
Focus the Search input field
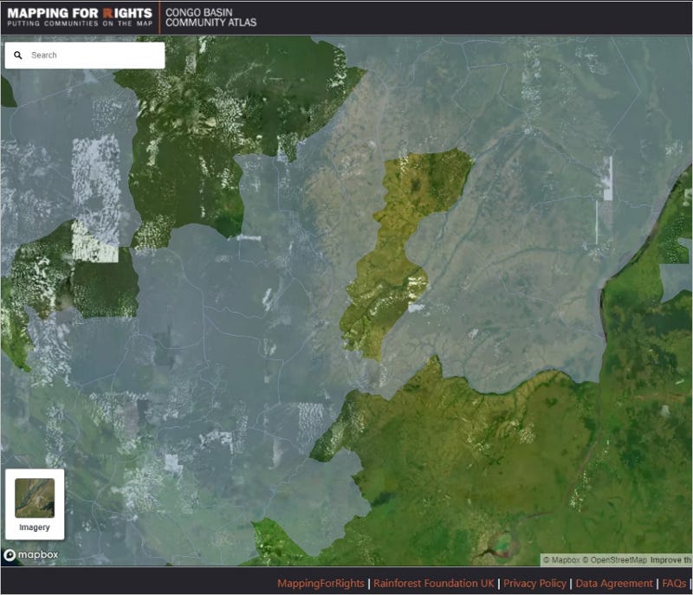pos(85,55)
